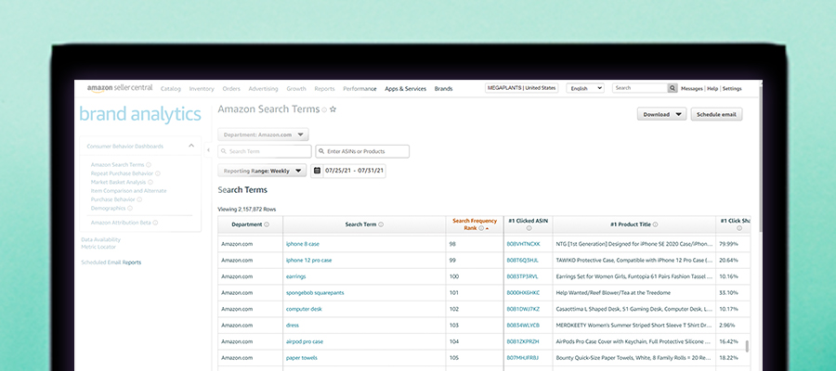Viewport: 836px width, 371px height.
Task: Click info icon next to Purchase Behavior
Action: tap(139, 199)
